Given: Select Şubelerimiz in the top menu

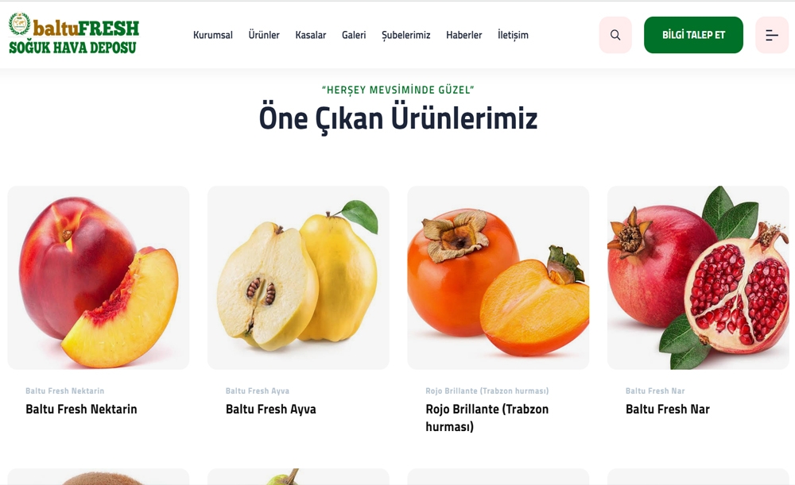Looking at the screenshot, I should (x=406, y=35).
